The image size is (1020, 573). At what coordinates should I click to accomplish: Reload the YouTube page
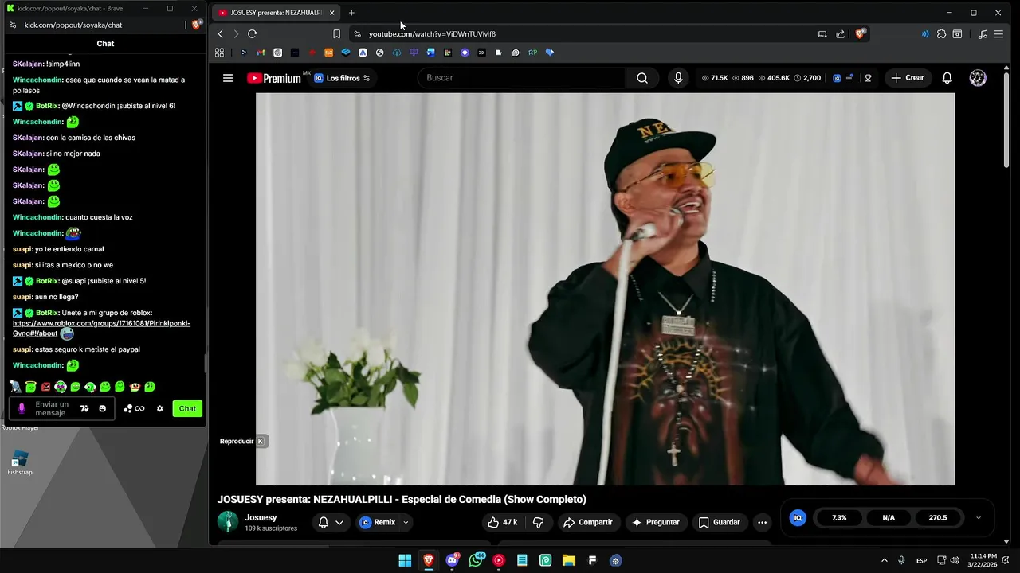(x=252, y=34)
